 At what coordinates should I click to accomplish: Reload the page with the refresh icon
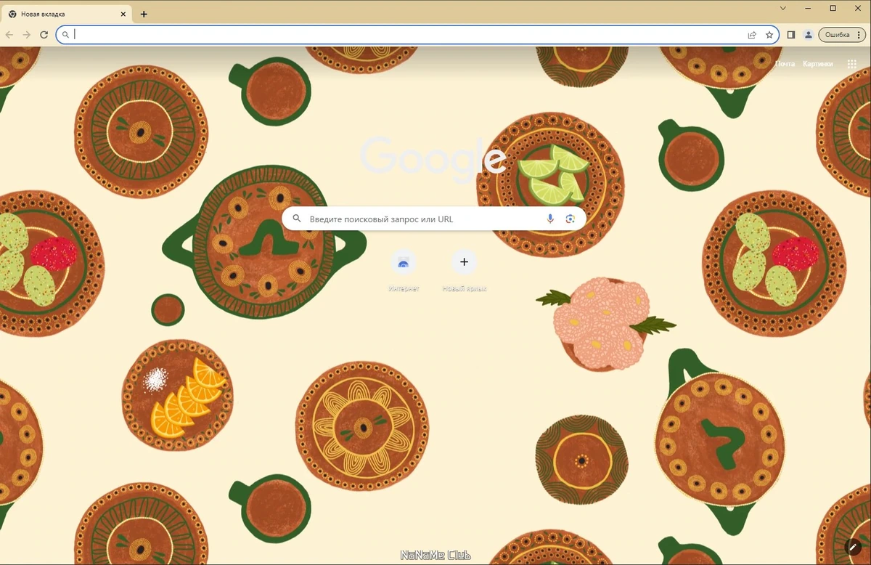tap(44, 35)
